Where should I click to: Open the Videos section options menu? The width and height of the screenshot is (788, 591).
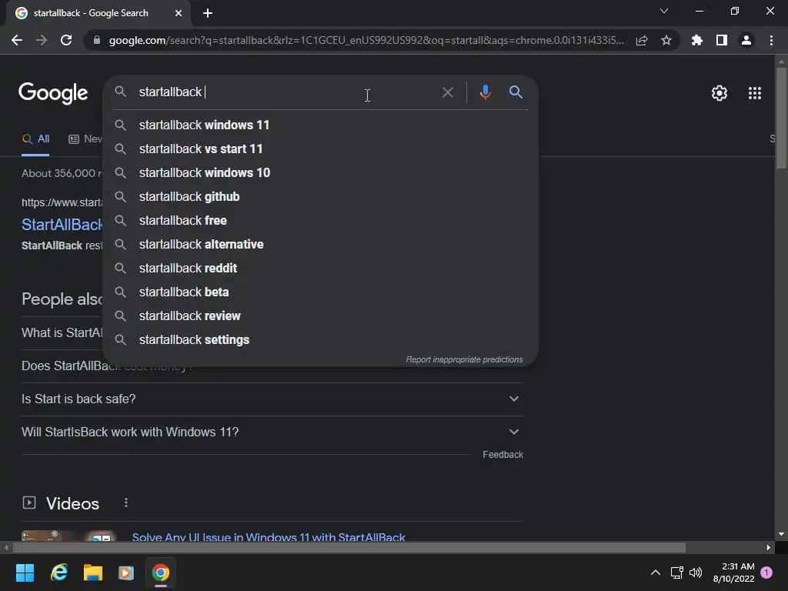(126, 503)
